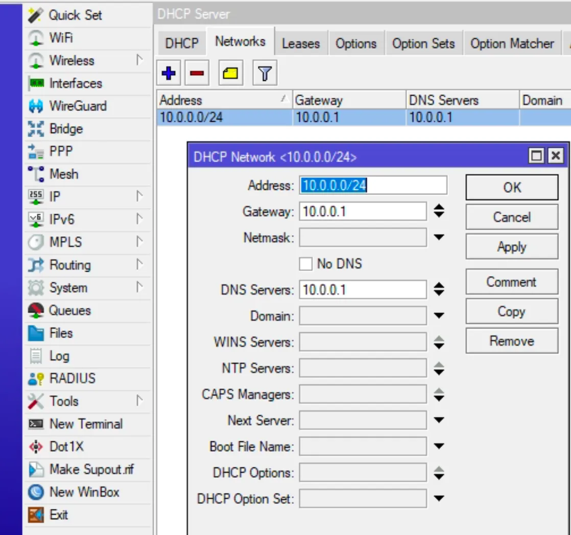Sort by the DNS Servers column header
The width and height of the screenshot is (571, 535).
[x=463, y=100]
